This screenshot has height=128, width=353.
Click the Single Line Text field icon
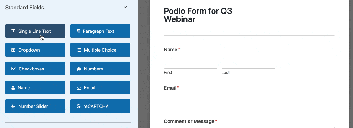pyautogui.click(x=13, y=31)
